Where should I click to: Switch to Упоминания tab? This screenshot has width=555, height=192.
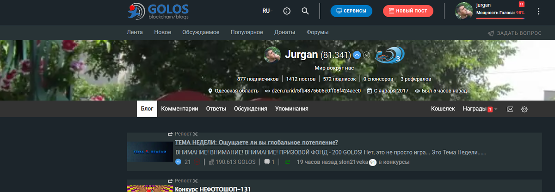291,109
